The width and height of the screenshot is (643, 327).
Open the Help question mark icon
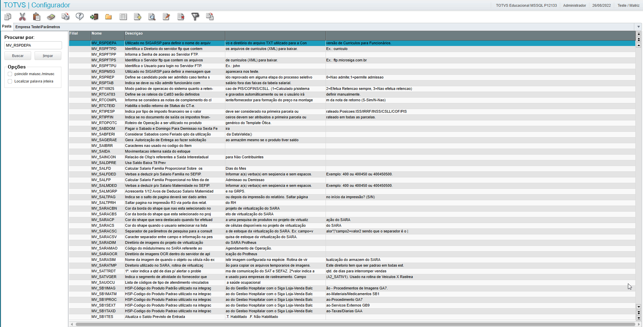click(80, 16)
